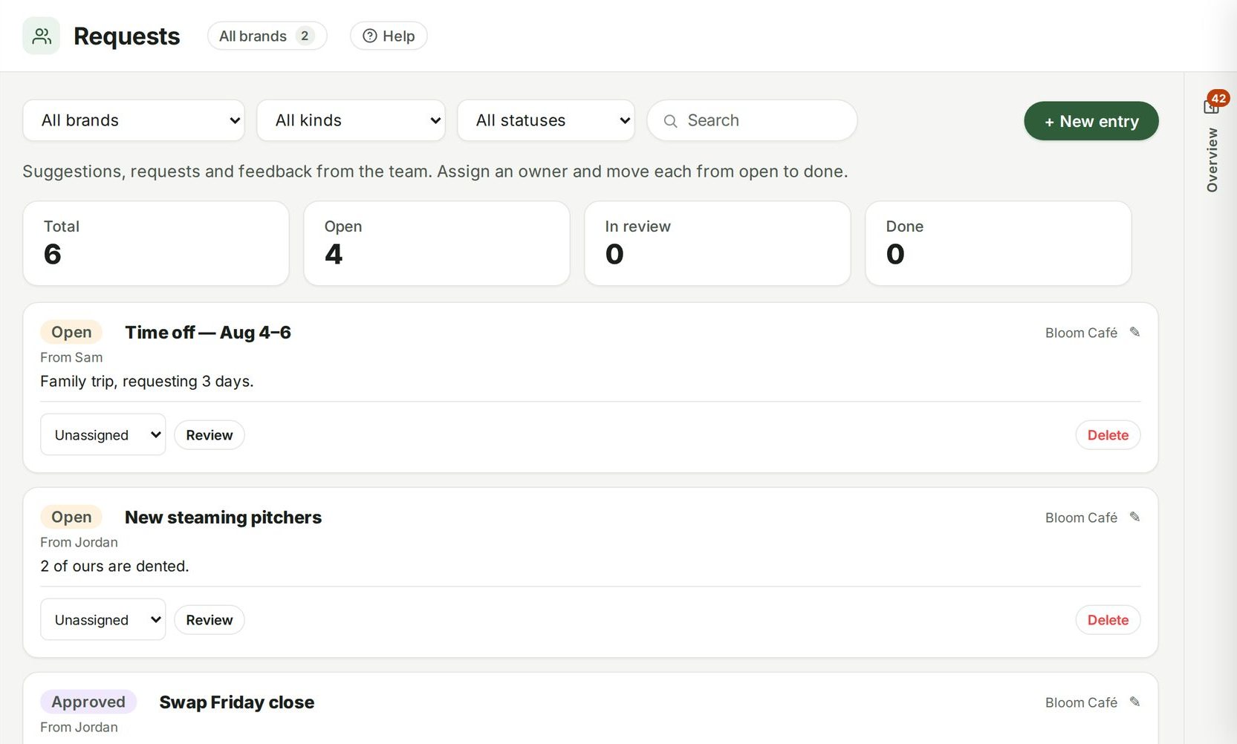Open the All statuses filter dropdown
The height and width of the screenshot is (744, 1237).
click(x=546, y=120)
